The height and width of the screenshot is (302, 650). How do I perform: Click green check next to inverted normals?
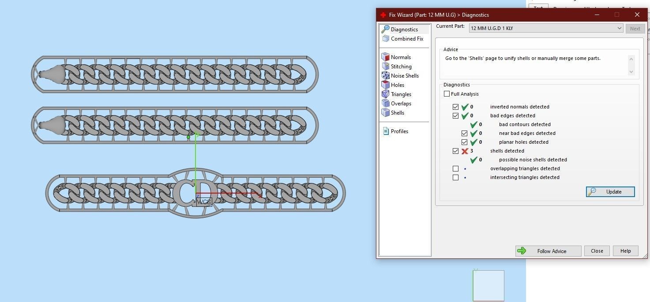[465, 107]
